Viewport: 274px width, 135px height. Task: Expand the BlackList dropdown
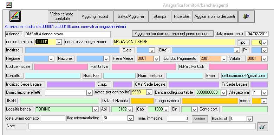[x=249, y=119]
